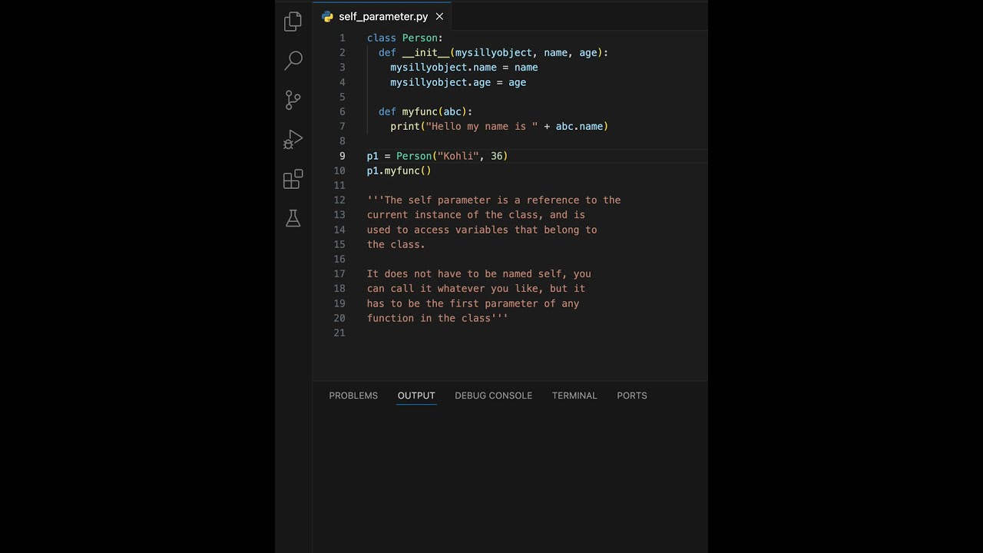The width and height of the screenshot is (983, 553).
Task: Click 'p1 = Person("Kohli", 36)' line
Action: coord(437,156)
